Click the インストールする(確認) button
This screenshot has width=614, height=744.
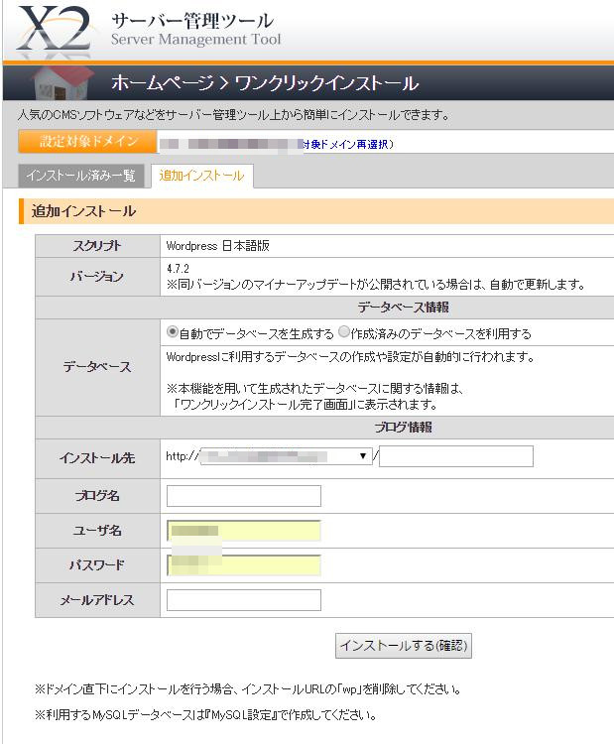click(x=404, y=646)
